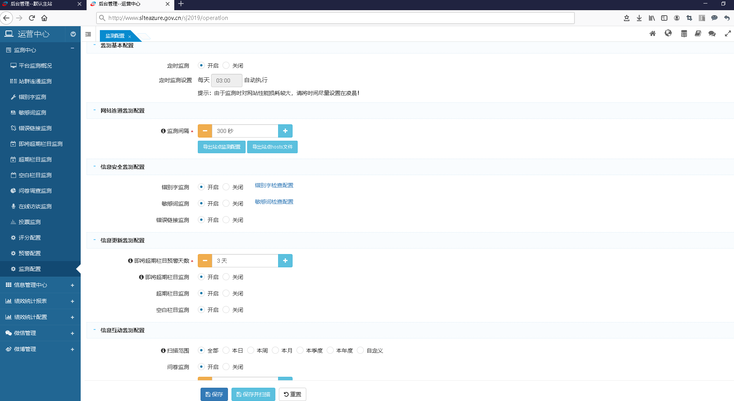Toggle fullscreen with the expand arrows icon
The width and height of the screenshot is (734, 401).
pyautogui.click(x=728, y=34)
